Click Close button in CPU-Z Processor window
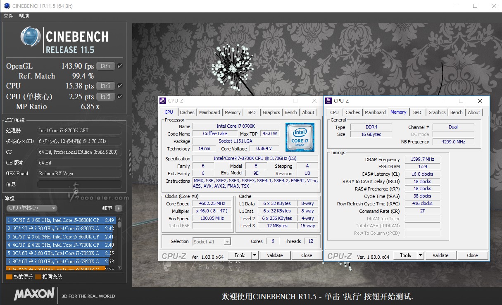This screenshot has width=502, height=305. (307, 255)
